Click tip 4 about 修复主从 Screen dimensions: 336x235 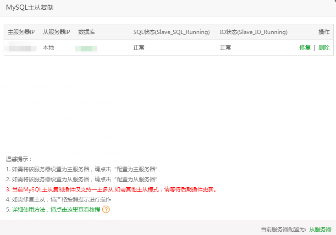coord(59,200)
